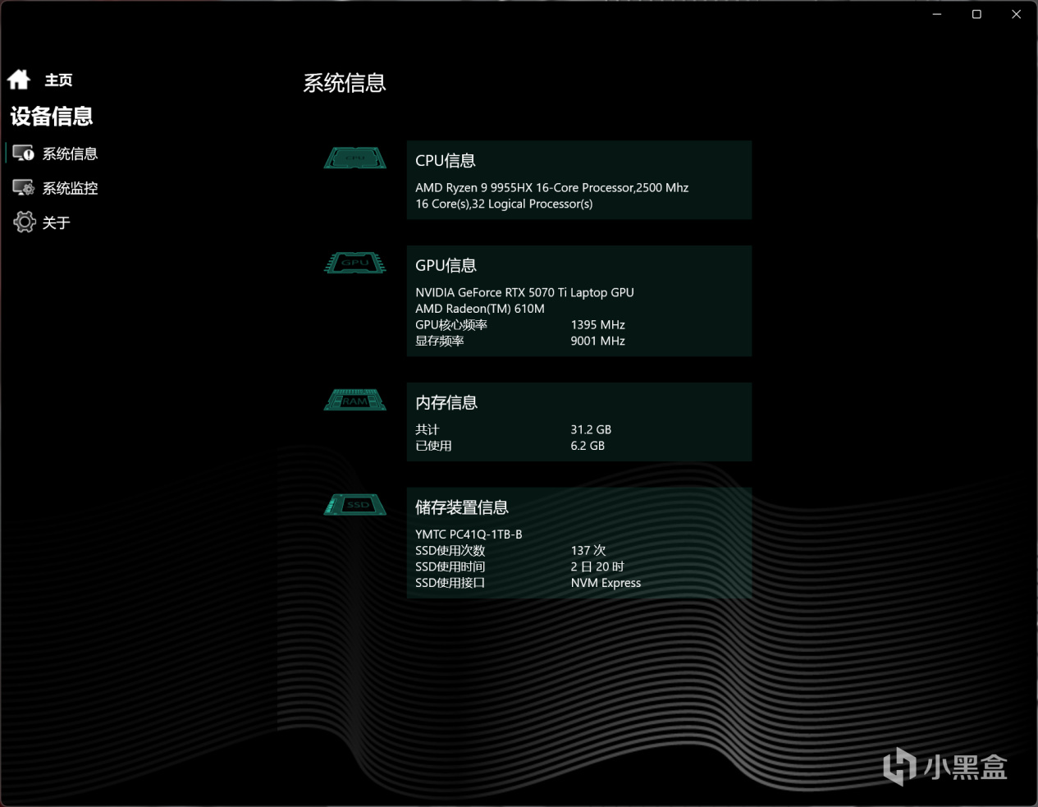1038x807 pixels.
Task: Click the 系统监控 monitor gear icon
Action: tap(23, 188)
